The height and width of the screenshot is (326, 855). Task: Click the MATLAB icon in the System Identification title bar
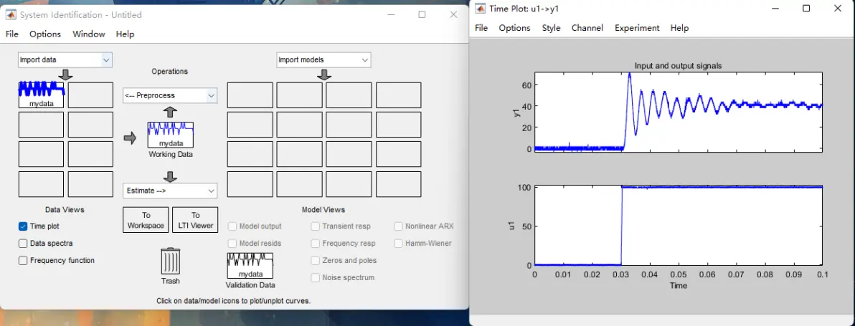coord(10,15)
